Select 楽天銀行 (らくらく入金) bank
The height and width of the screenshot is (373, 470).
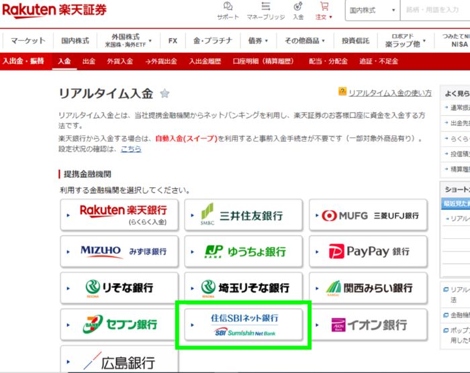pos(120,215)
